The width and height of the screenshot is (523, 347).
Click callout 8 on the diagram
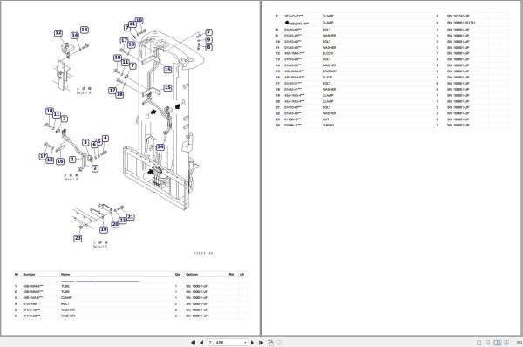[x=208, y=47]
